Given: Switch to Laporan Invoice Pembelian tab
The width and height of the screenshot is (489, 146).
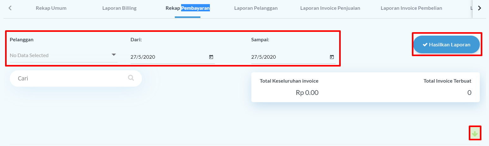Looking at the screenshot, I should coord(411,8).
